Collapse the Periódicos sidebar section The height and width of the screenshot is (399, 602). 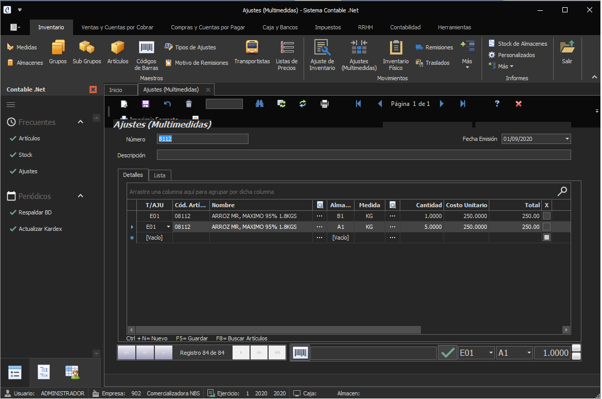[x=81, y=196]
